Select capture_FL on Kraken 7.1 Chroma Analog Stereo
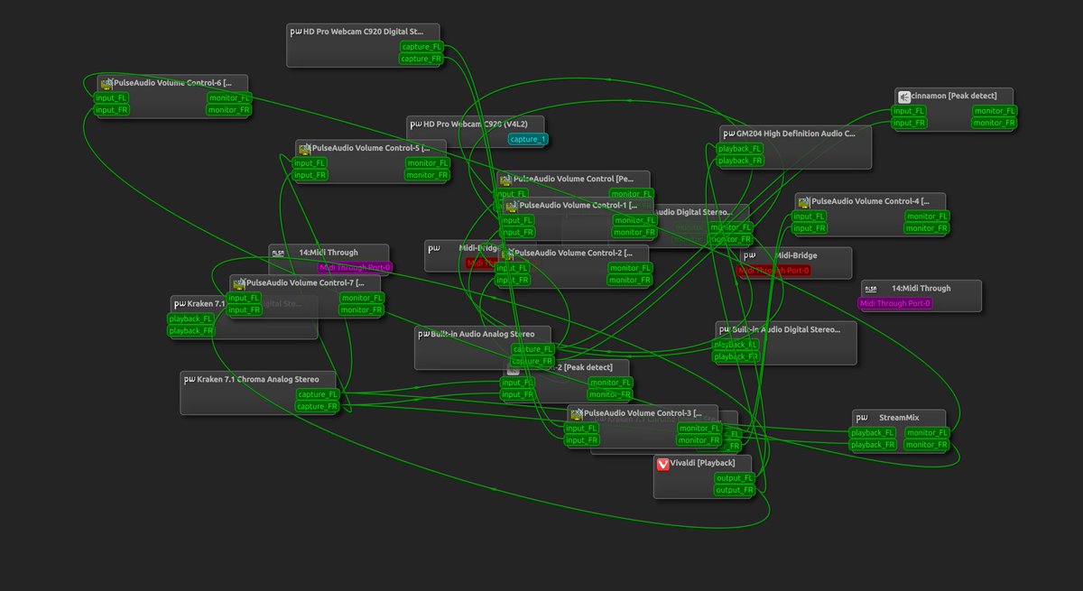This screenshot has width=1083, height=591. 318,394
